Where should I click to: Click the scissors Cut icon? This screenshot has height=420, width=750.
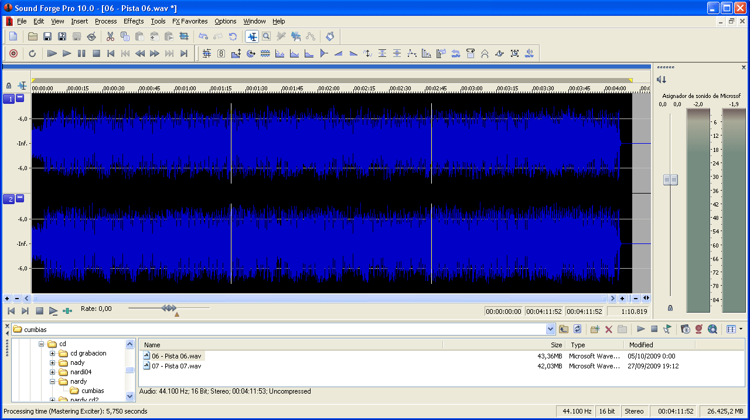tap(110, 36)
